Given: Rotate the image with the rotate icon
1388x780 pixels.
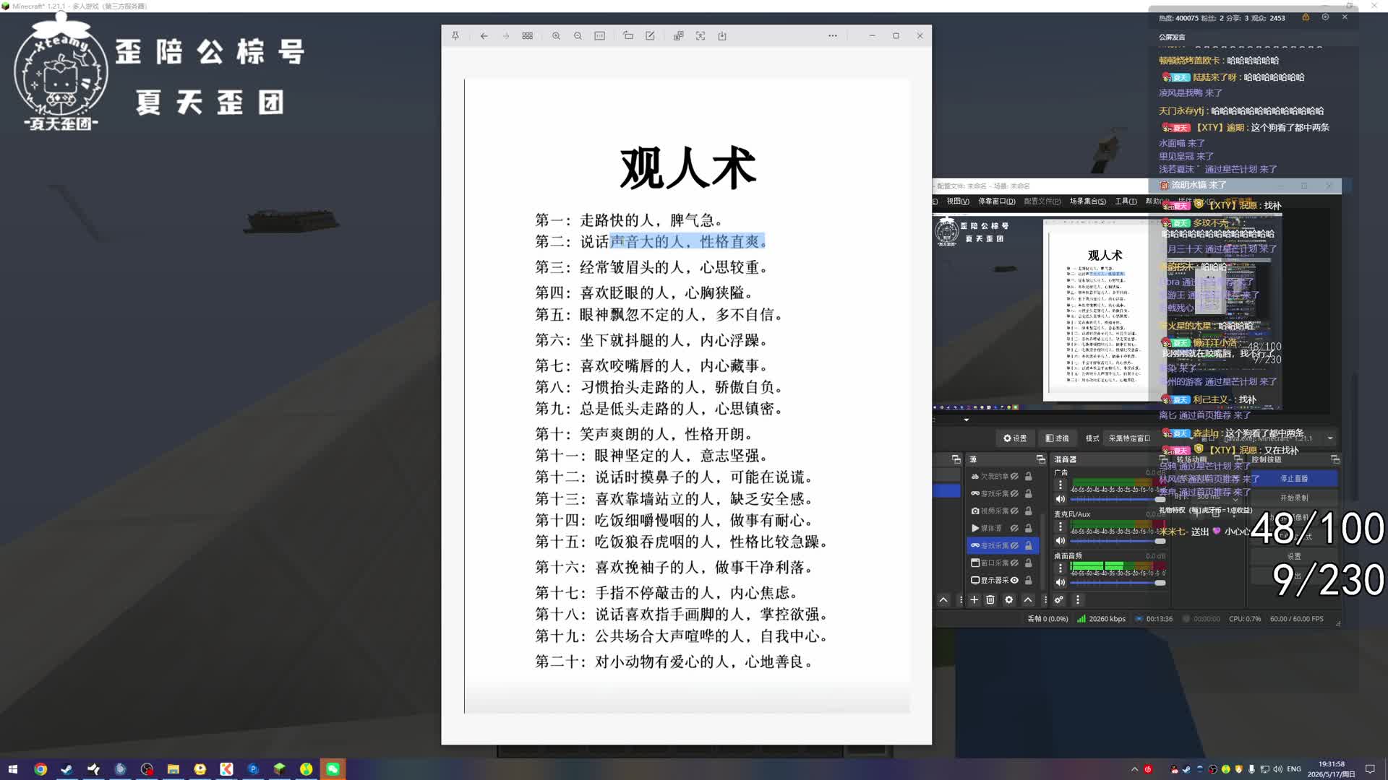Looking at the screenshot, I should pyautogui.click(x=628, y=36).
